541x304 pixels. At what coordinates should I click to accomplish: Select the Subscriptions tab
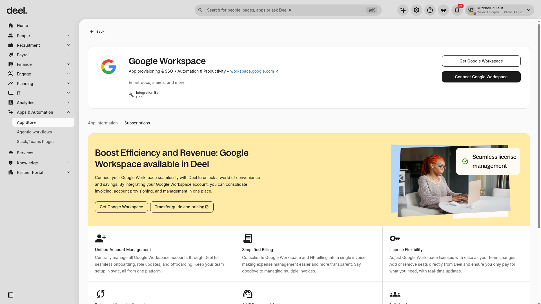[x=137, y=123]
